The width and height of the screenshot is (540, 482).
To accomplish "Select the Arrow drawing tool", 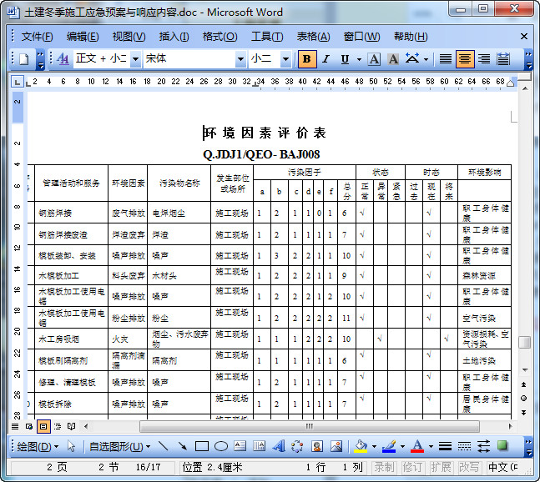I will click(183, 447).
